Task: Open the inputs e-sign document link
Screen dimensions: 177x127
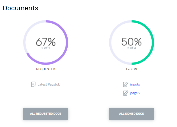Action: (x=135, y=84)
